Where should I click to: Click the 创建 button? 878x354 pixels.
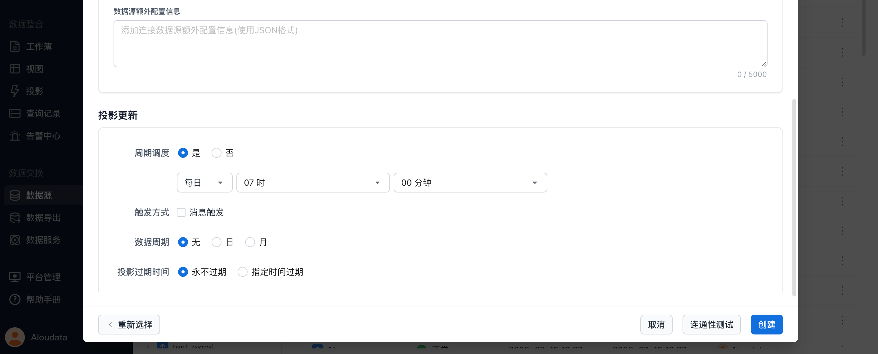click(766, 324)
